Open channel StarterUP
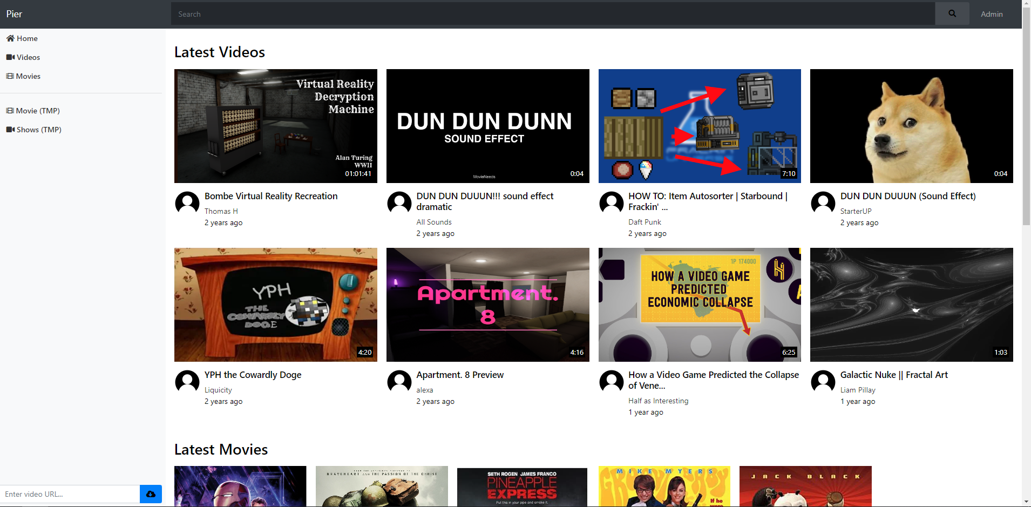1031x507 pixels. point(856,211)
